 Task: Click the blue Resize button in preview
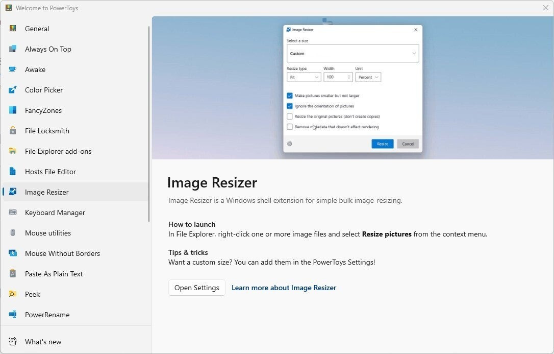tap(382, 144)
